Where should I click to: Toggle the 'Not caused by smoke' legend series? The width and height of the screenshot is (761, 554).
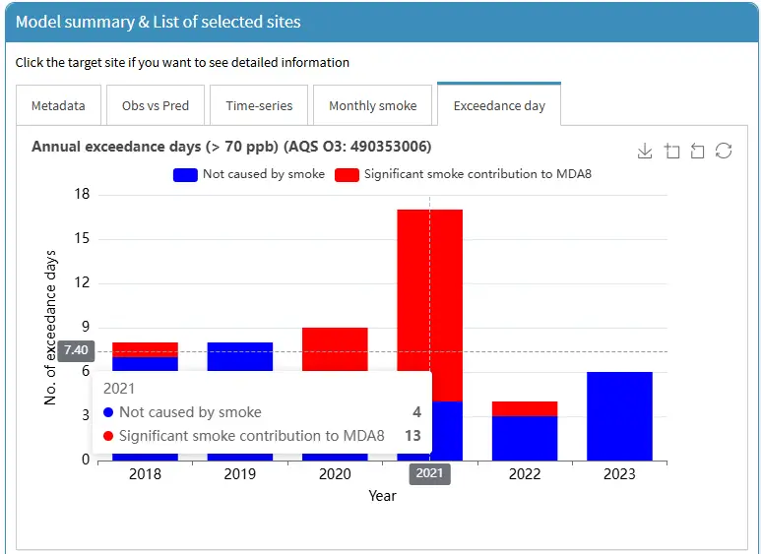263,174
